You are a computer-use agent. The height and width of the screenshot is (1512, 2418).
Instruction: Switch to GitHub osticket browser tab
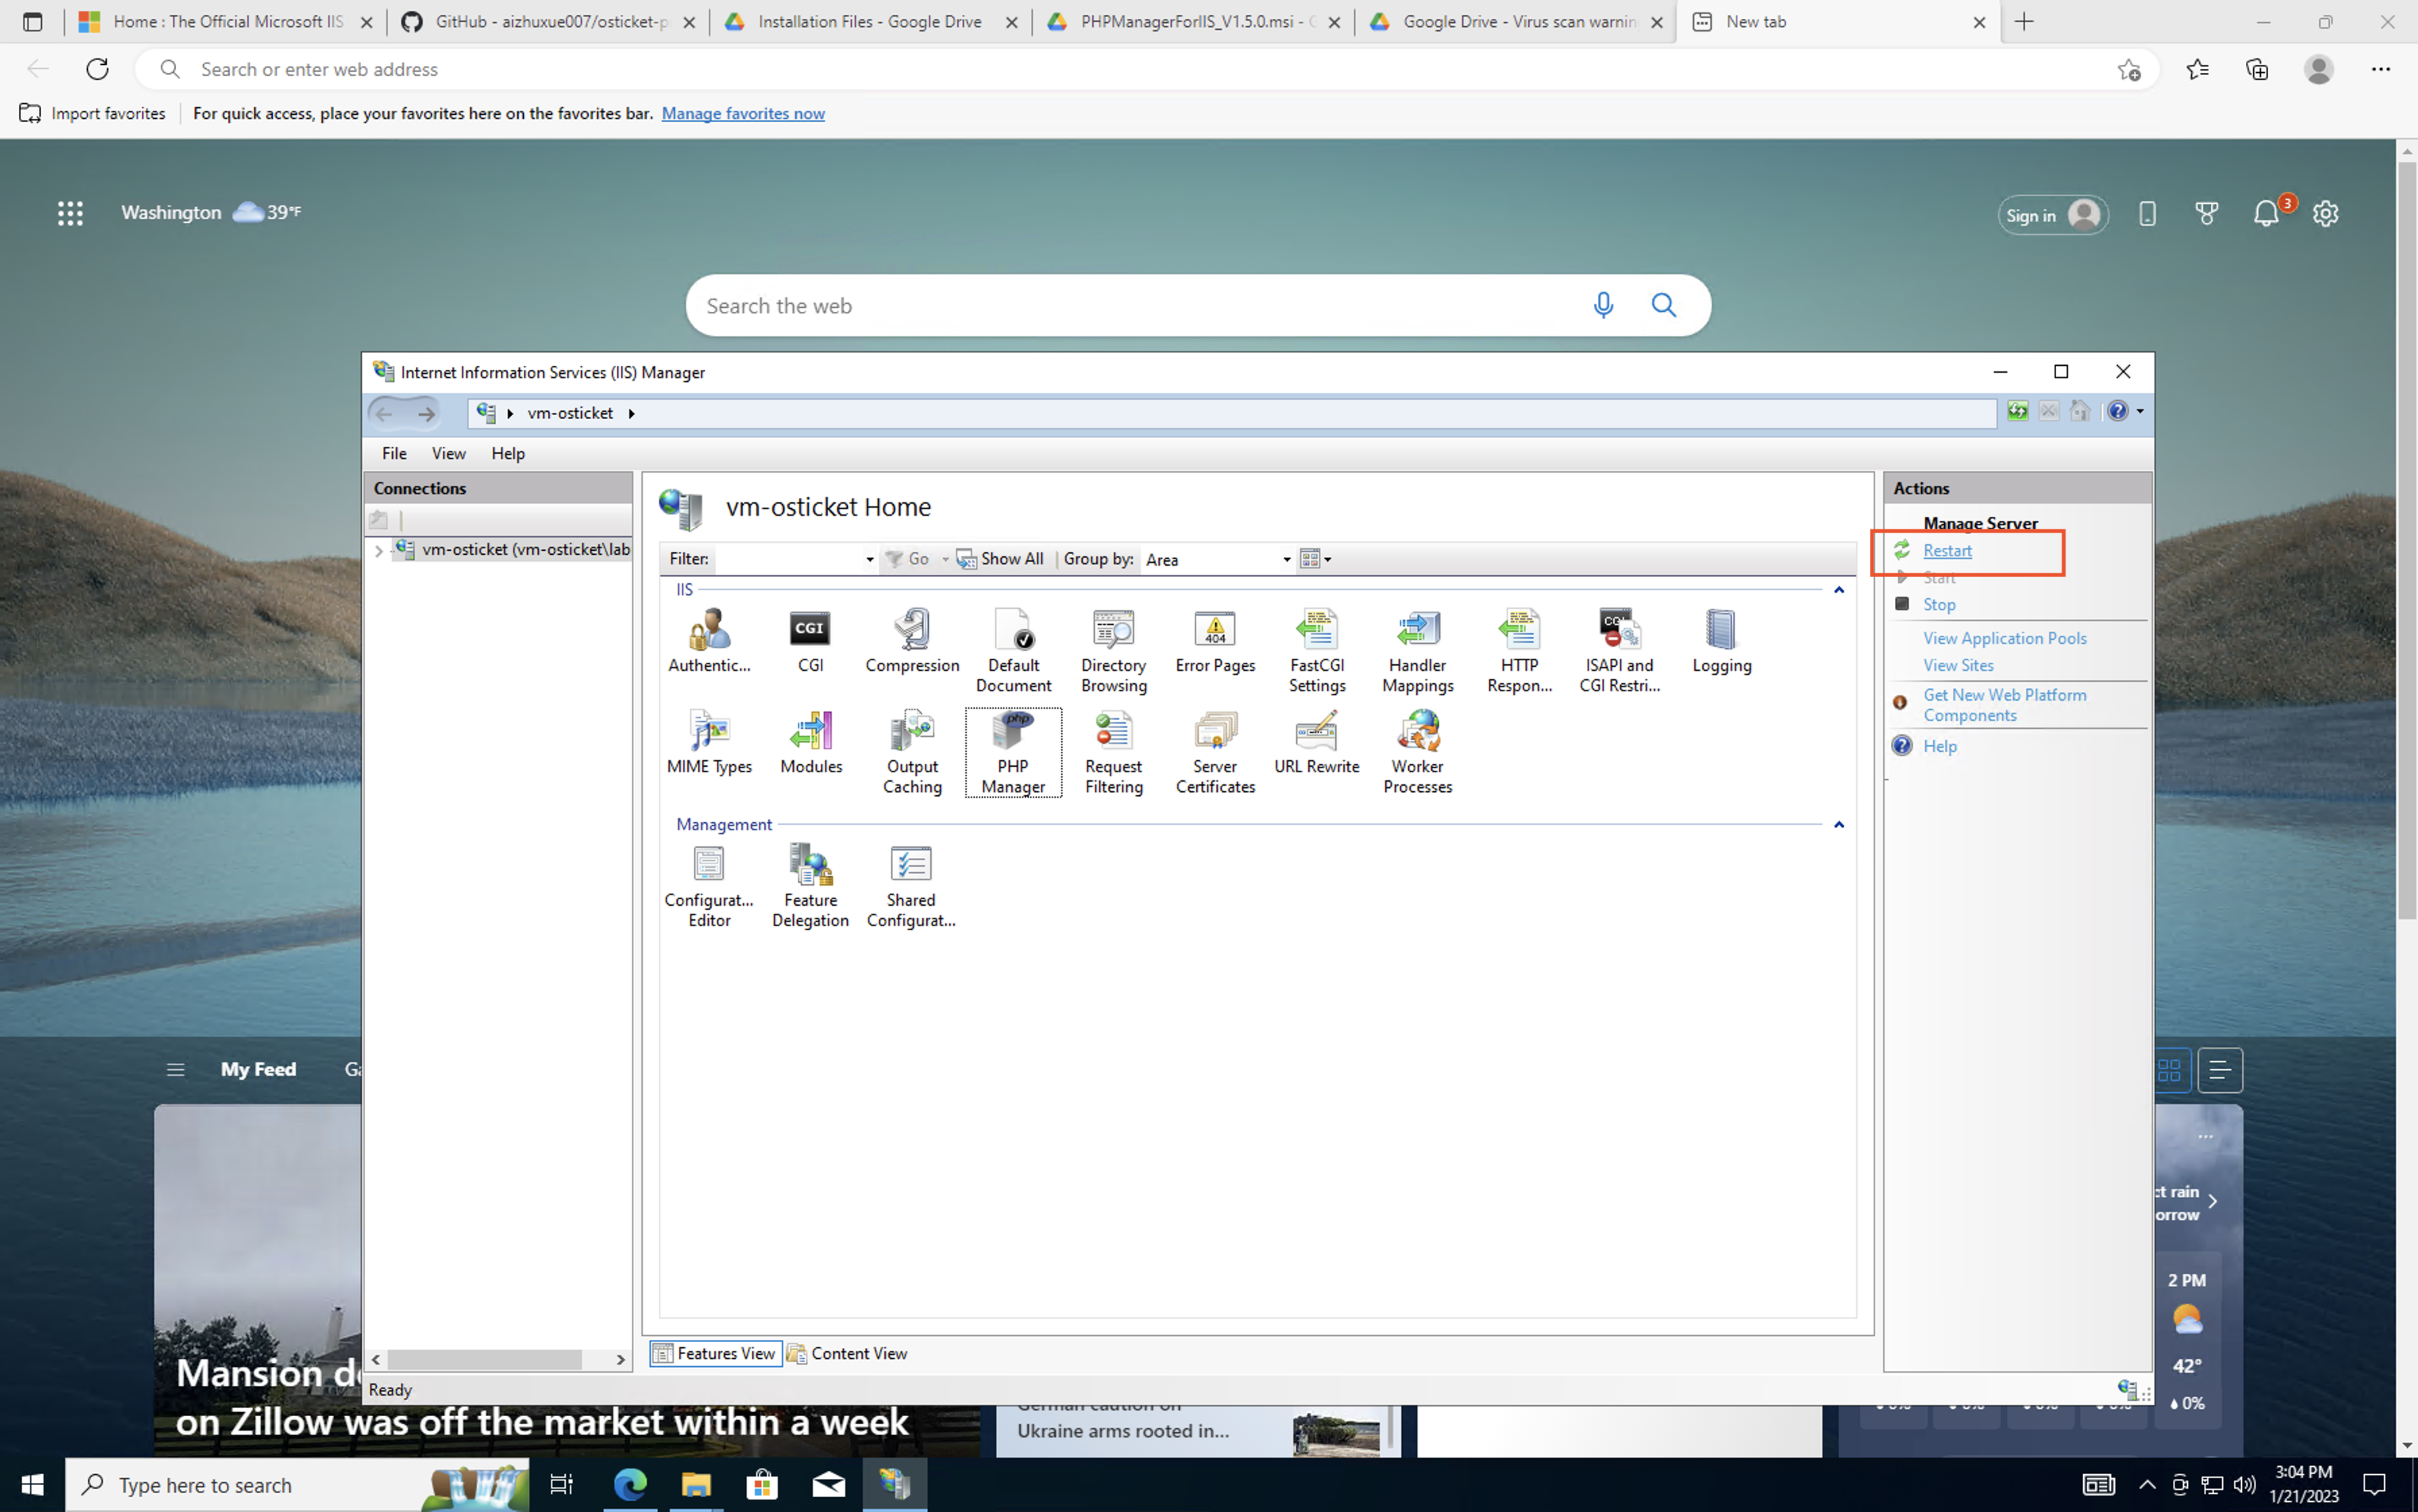(x=548, y=22)
